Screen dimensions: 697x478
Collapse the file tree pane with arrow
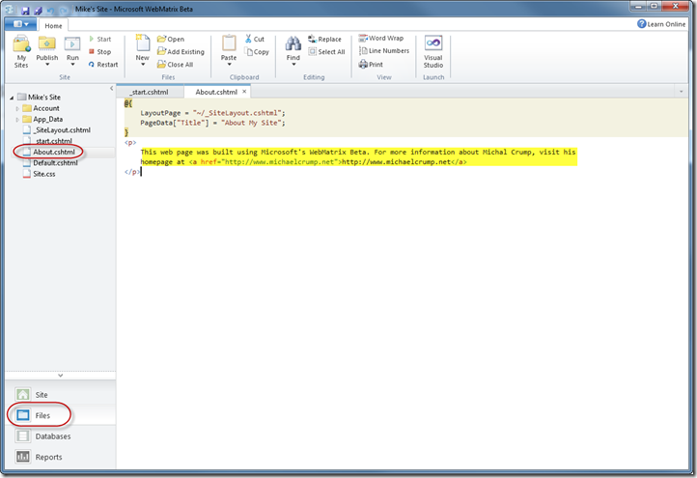[112, 89]
